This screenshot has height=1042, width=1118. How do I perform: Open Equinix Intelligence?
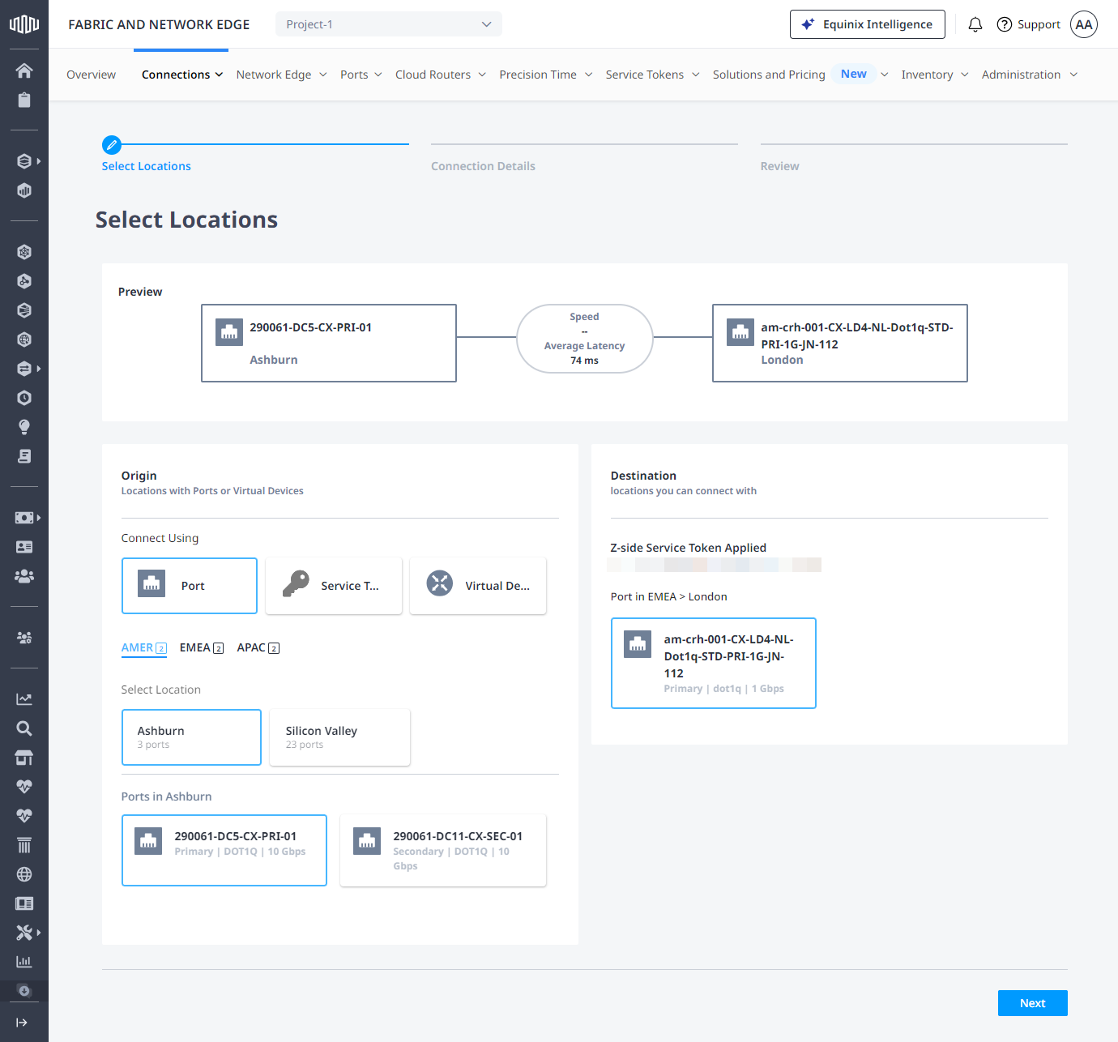coord(867,24)
